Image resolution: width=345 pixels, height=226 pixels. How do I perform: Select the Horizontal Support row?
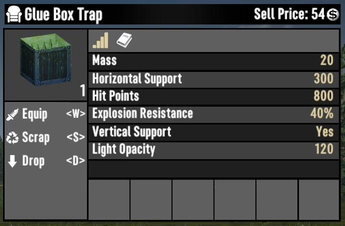213,80
